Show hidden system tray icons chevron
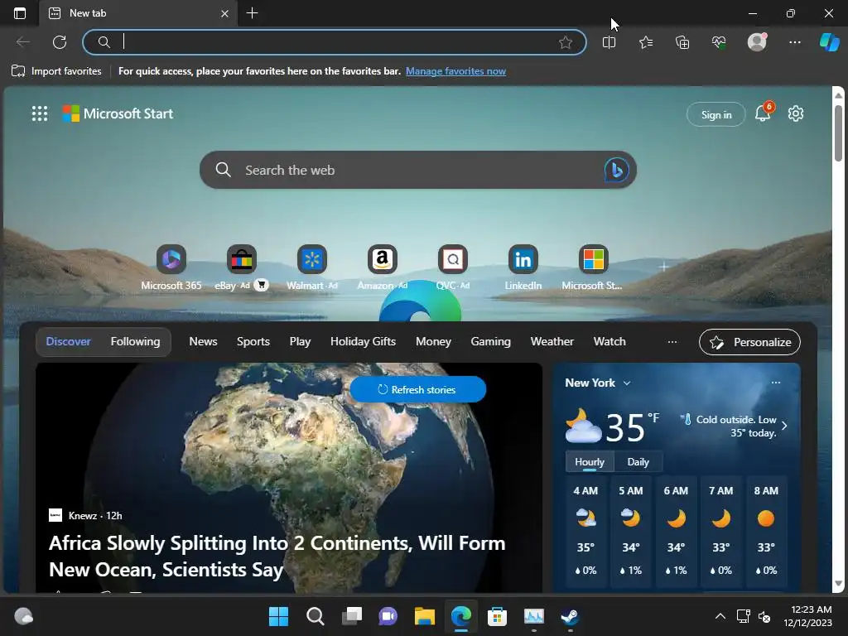The image size is (848, 636). coord(720,616)
